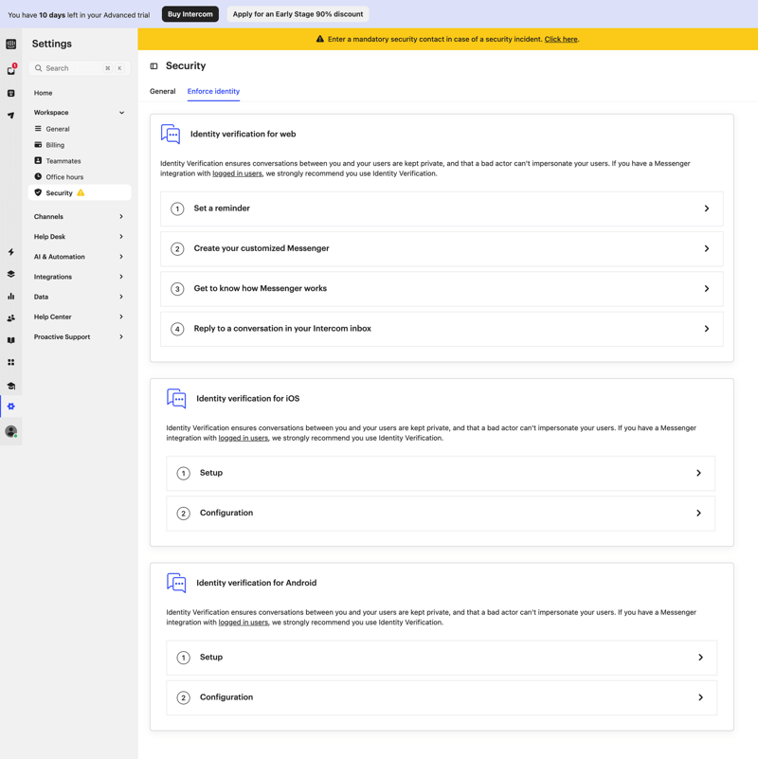The height and width of the screenshot is (759, 758).
Task: Collapse the Workspace section chevron
Action: [x=121, y=112]
